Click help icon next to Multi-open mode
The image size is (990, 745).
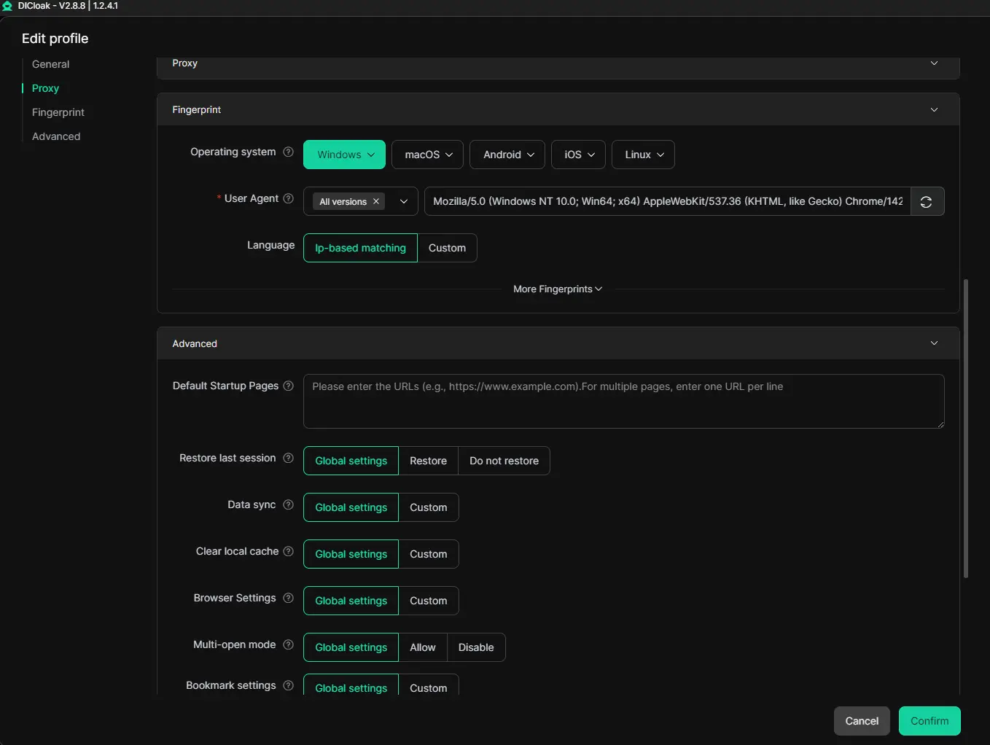pyautogui.click(x=288, y=645)
